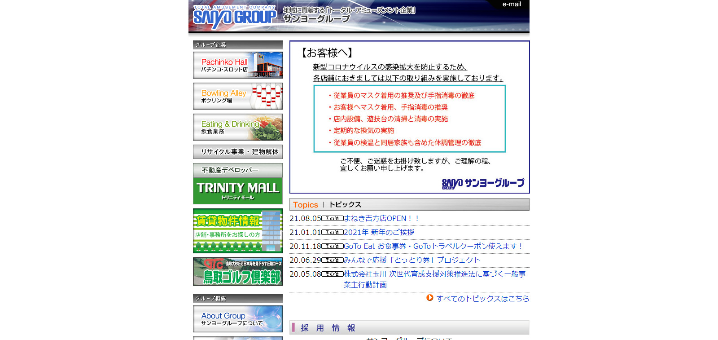
Task: Open topic 2021年 新年のご挨拶
Action: [x=379, y=232]
